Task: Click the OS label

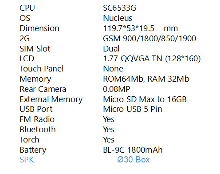Action: coord(25,18)
